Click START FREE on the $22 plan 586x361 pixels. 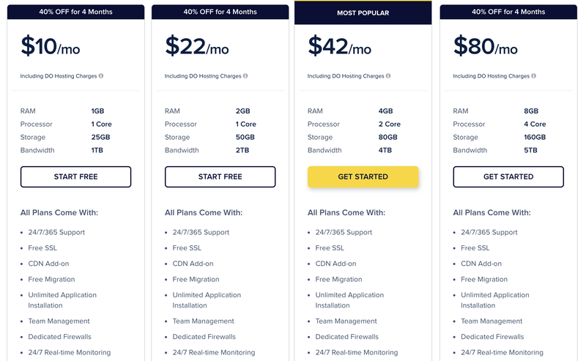(220, 176)
